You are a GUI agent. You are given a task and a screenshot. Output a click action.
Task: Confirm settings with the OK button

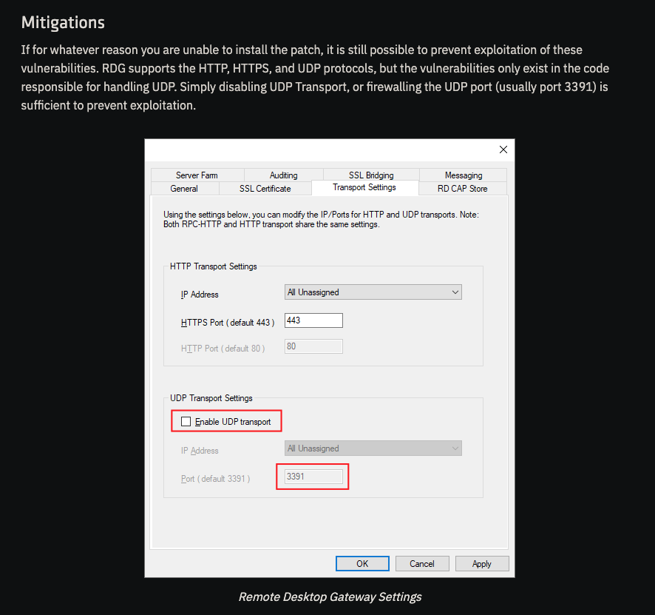click(x=362, y=564)
